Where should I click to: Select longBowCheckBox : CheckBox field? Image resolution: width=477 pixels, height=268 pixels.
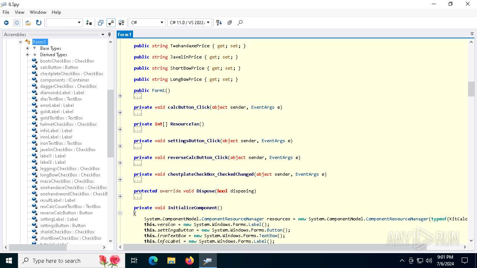pos(70,175)
